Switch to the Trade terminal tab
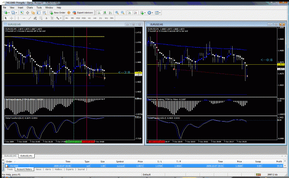289x178 pixels. point(10,169)
